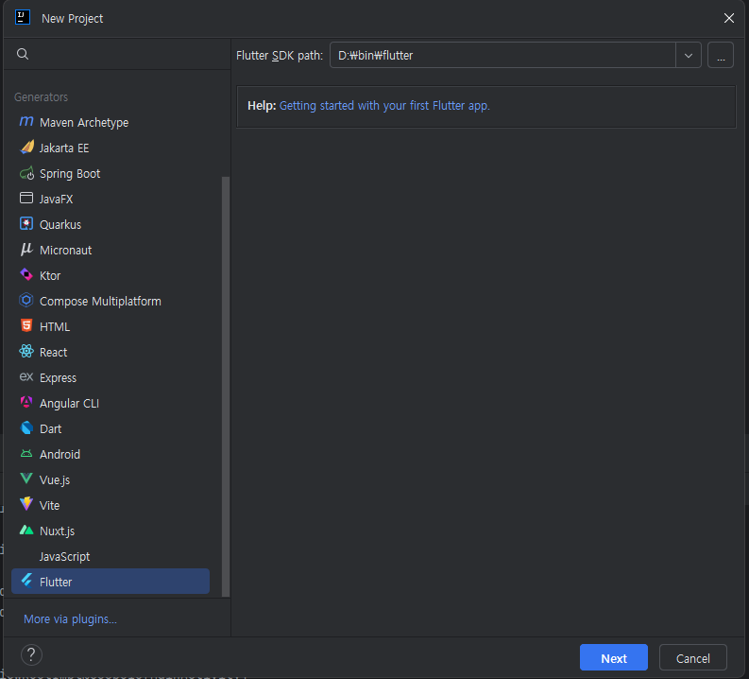
Task: Close the New Project dialog
Action: 729,18
